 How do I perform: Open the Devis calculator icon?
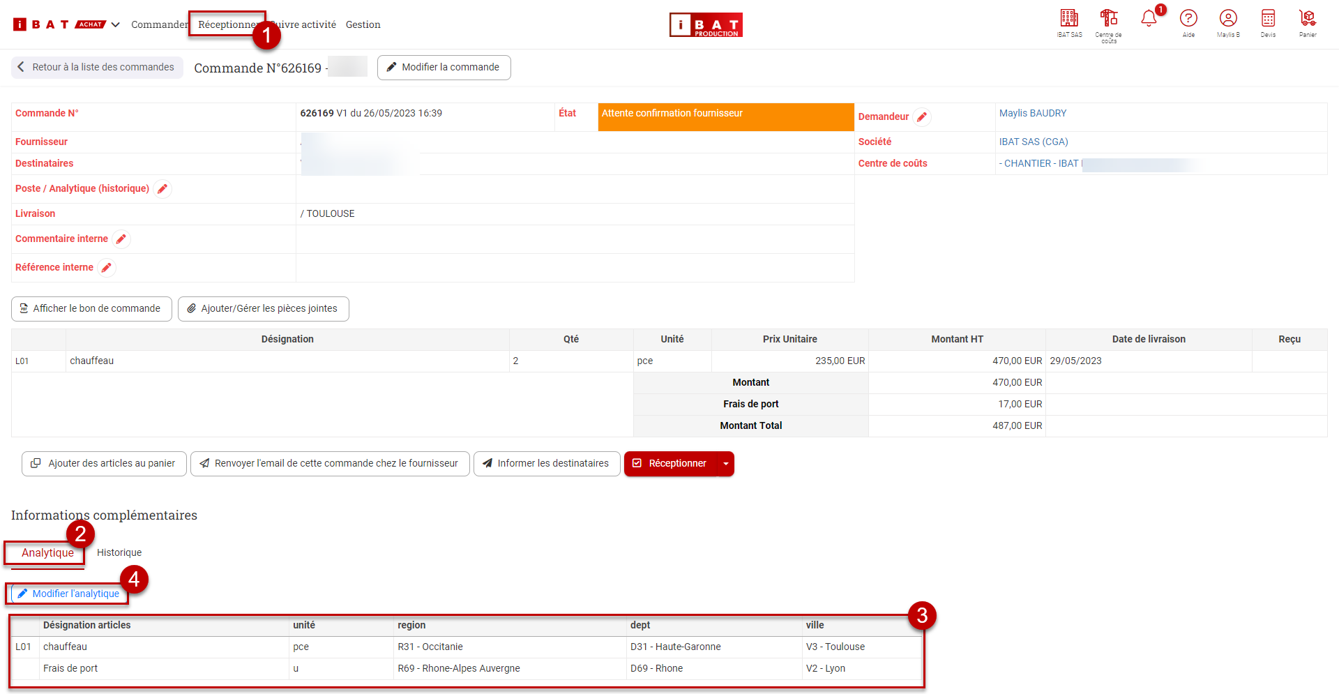[x=1268, y=19]
